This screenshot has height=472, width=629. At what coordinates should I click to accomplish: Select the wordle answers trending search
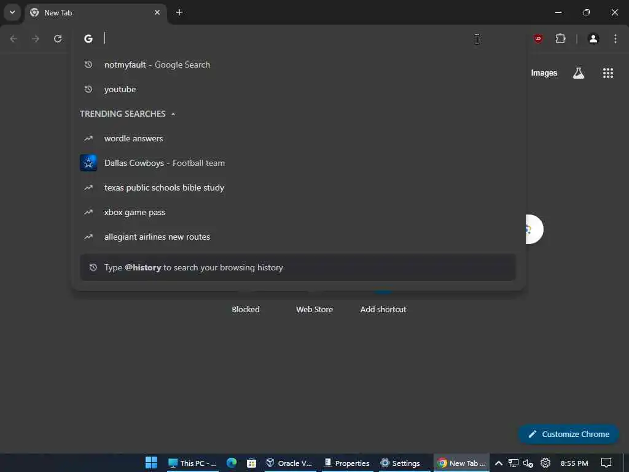point(299,138)
